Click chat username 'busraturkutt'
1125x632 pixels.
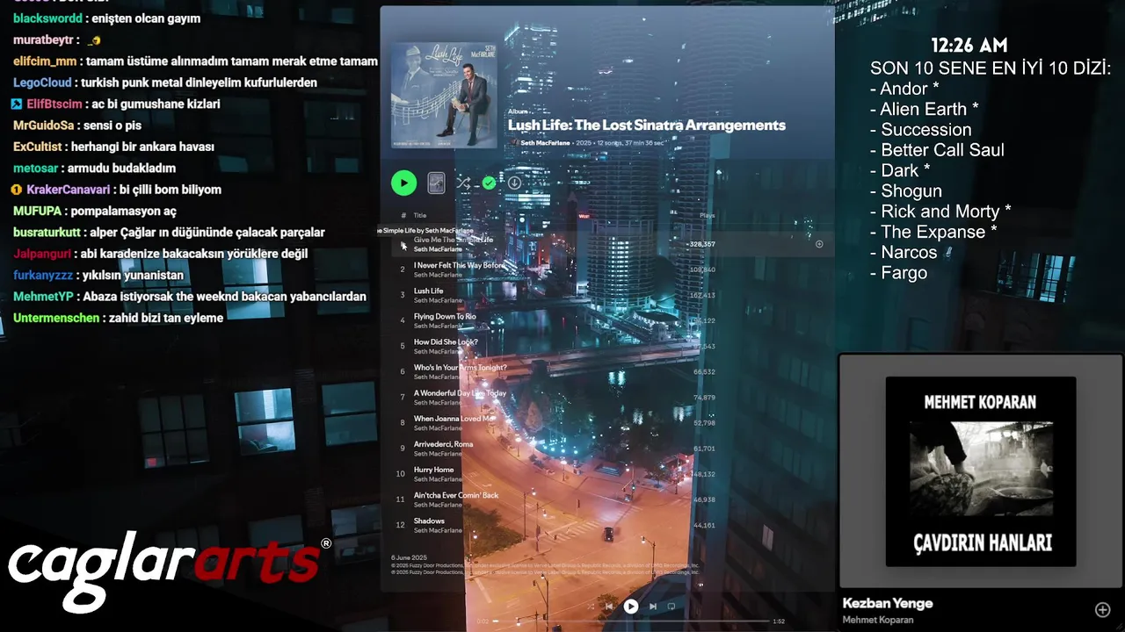(x=47, y=233)
